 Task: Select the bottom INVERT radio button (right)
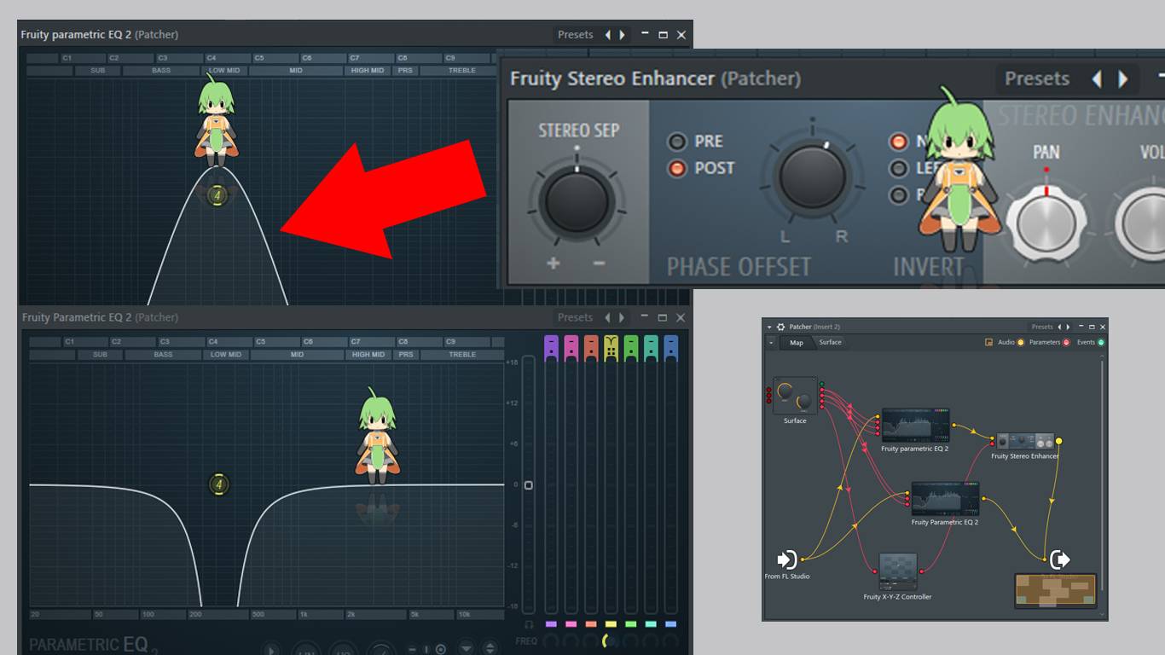pyautogui.click(x=899, y=194)
